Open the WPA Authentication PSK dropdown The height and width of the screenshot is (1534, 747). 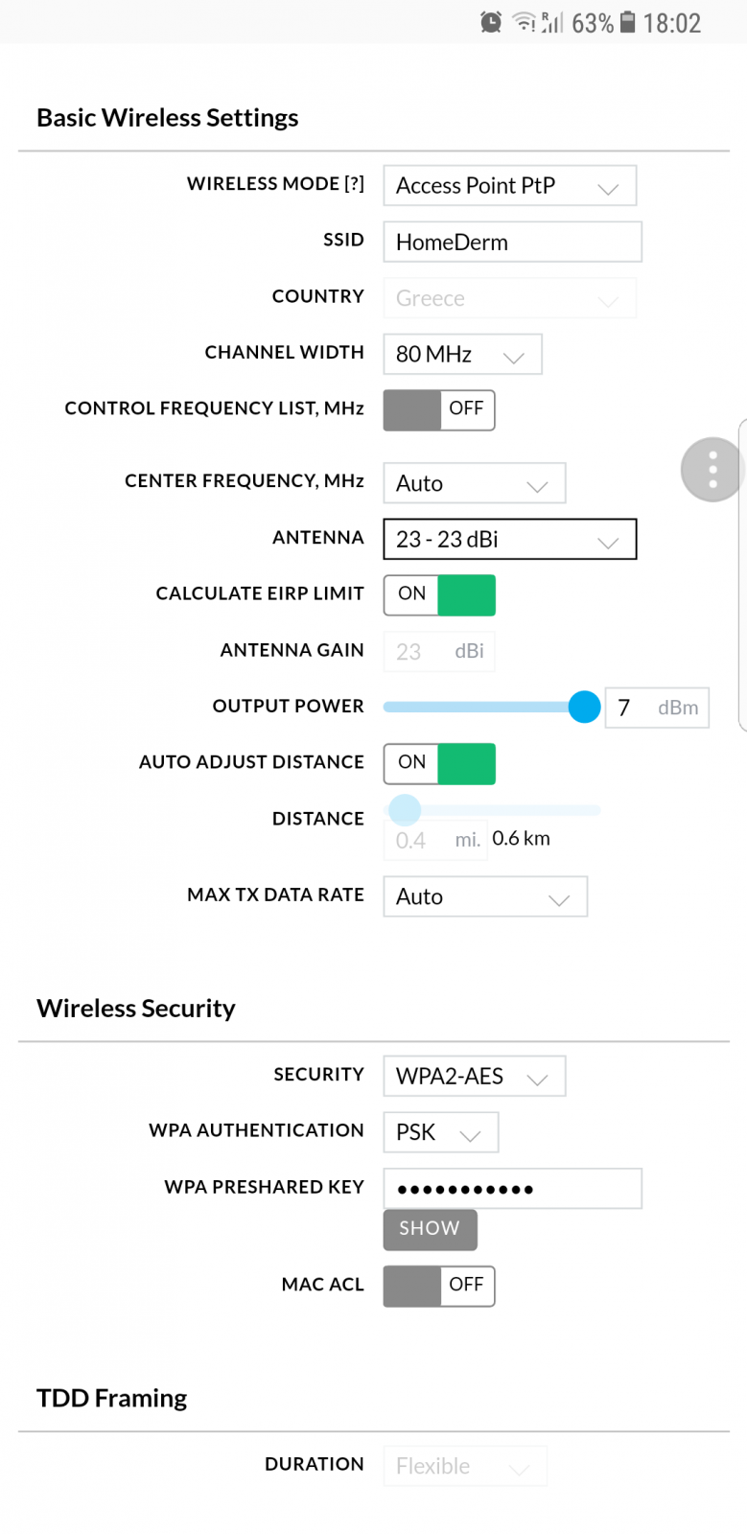point(441,1132)
